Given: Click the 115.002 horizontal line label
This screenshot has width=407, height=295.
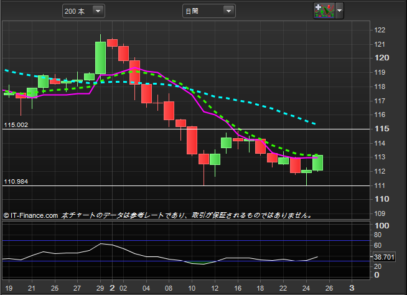Looking at the screenshot, I should (16, 125).
